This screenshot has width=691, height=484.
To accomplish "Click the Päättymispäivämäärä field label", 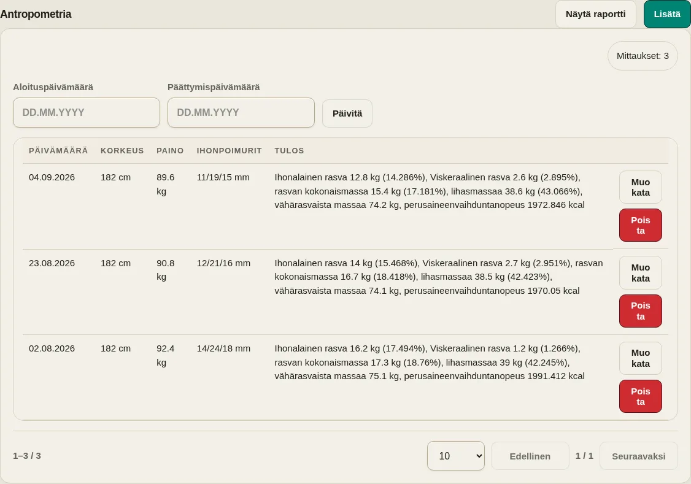I will (x=214, y=87).
